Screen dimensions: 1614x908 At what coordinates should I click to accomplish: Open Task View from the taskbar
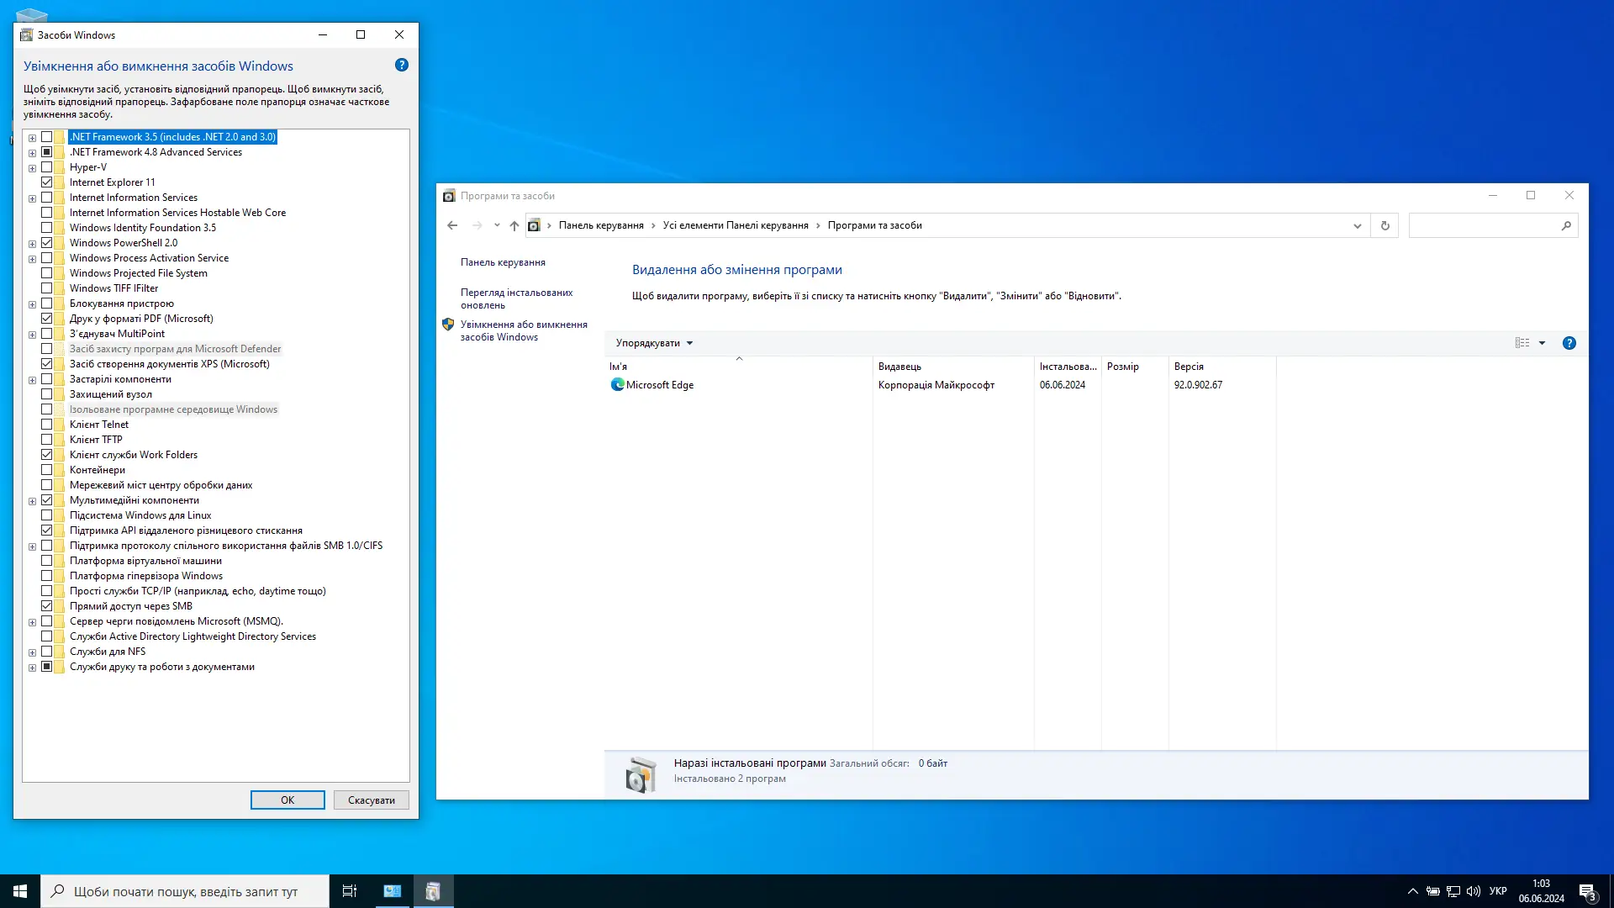[350, 891]
